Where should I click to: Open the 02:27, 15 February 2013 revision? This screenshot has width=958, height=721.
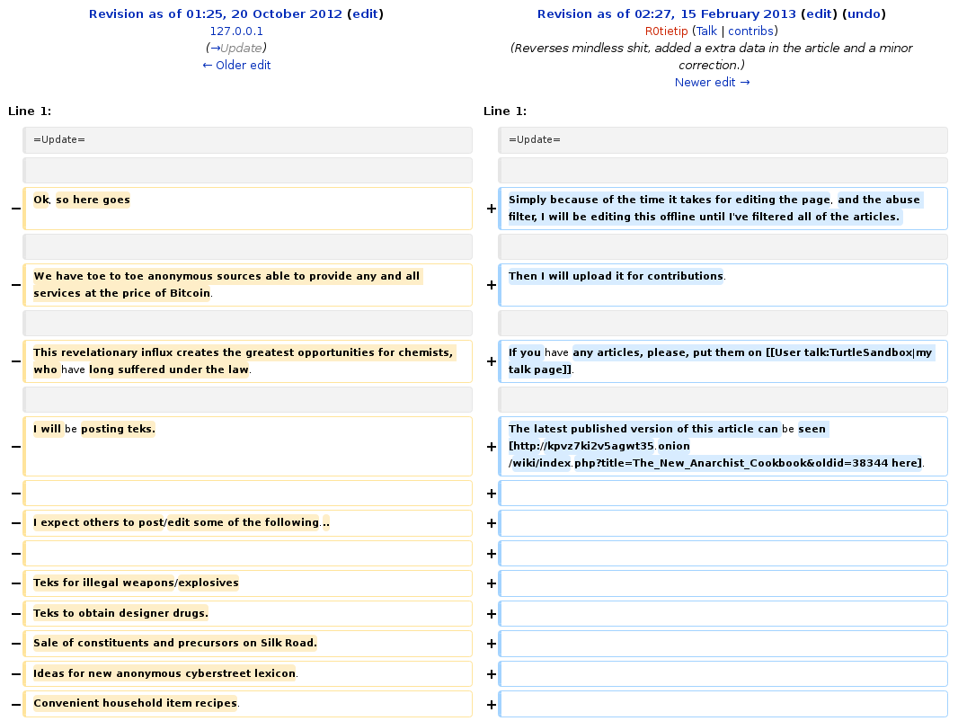click(x=666, y=13)
